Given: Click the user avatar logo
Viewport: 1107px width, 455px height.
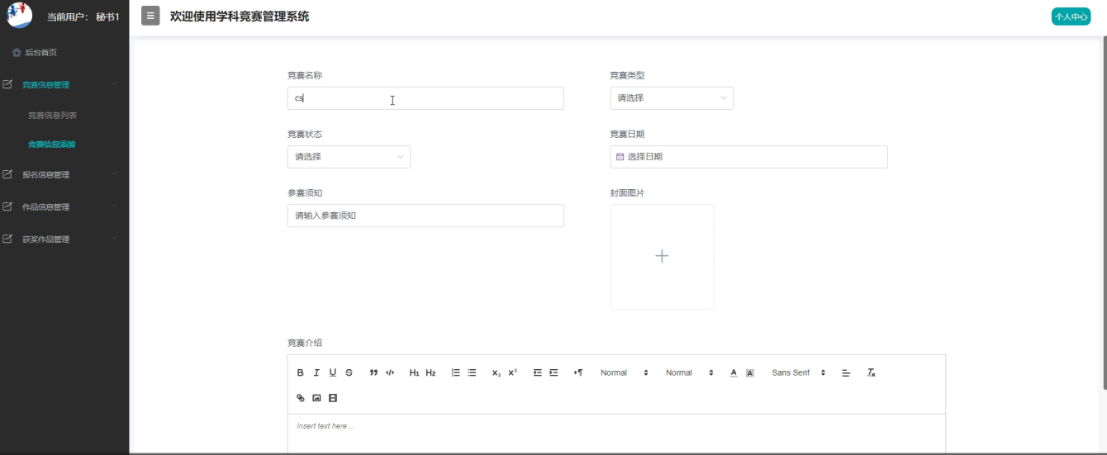Looking at the screenshot, I should tap(19, 15).
